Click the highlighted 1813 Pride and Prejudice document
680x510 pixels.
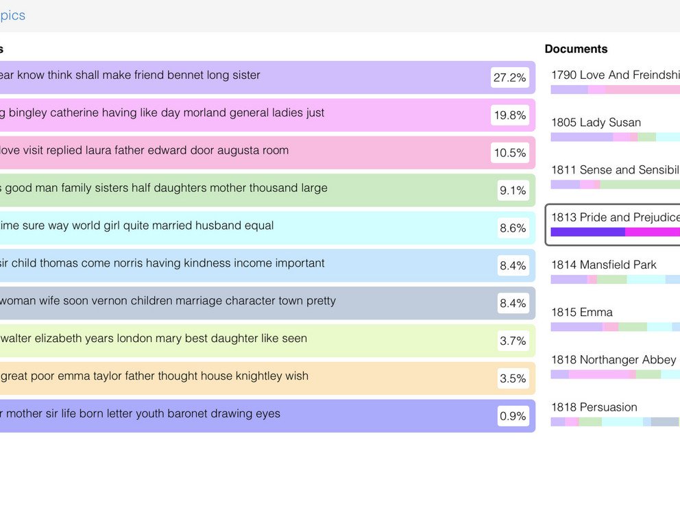[x=614, y=217]
